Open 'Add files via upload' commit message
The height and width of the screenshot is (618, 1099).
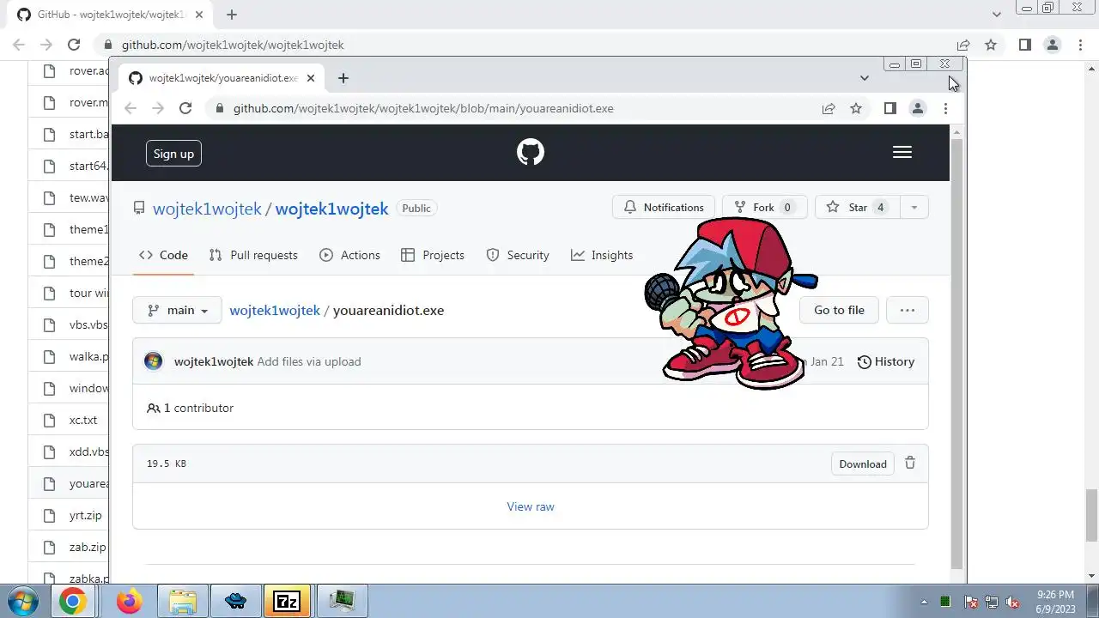pos(309,361)
